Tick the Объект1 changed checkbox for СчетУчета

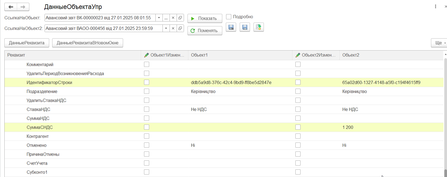pyautogui.click(x=147, y=163)
